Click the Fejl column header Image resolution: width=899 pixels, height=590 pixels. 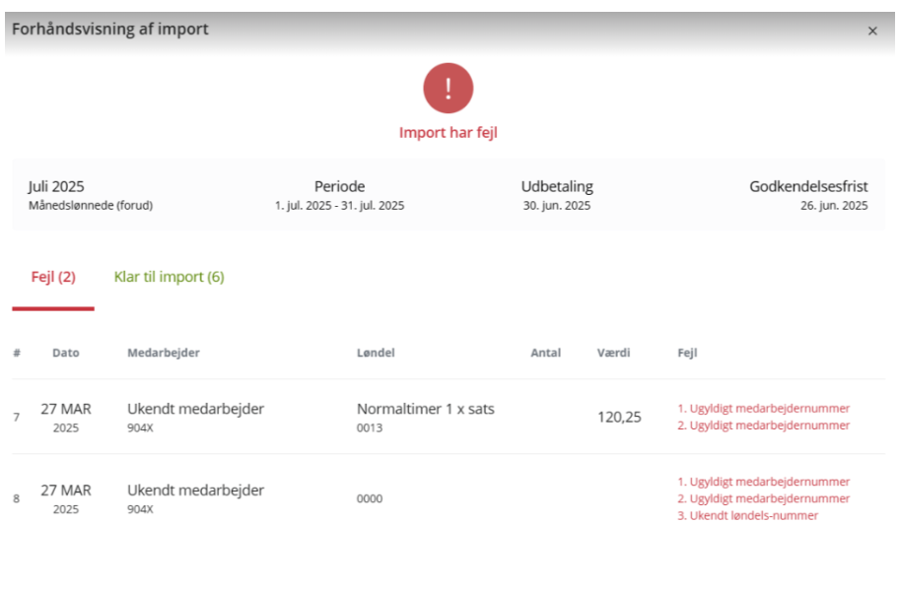click(687, 353)
